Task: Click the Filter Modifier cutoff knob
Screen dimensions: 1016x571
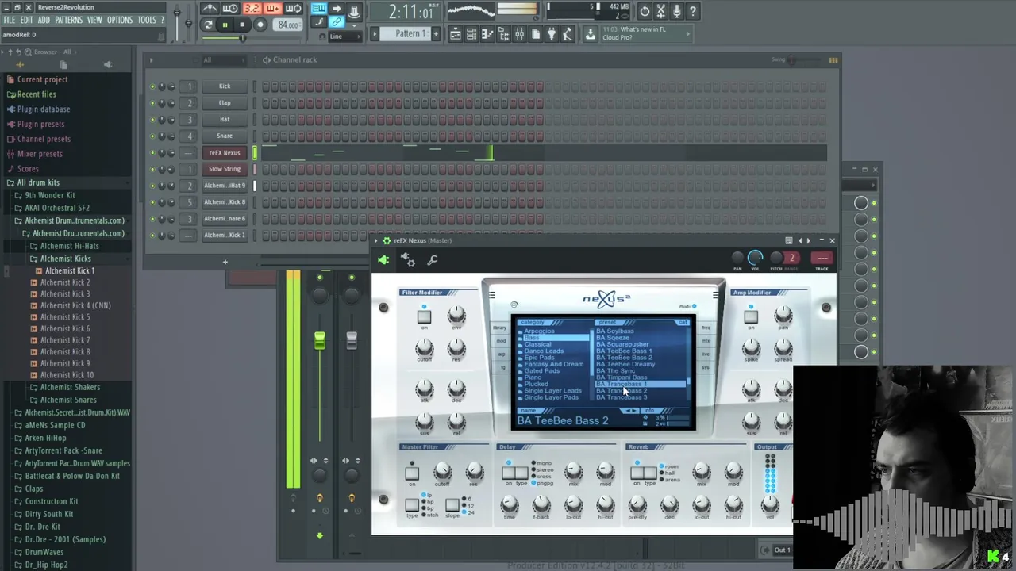Action: (x=424, y=347)
